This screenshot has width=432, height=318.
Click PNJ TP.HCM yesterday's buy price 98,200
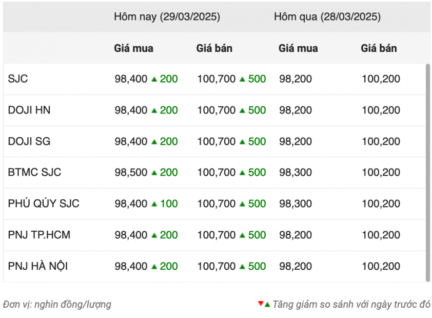(296, 235)
